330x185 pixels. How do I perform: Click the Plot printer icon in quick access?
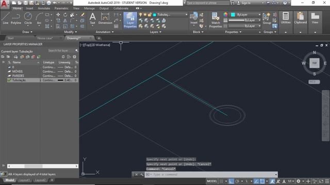[49, 3]
